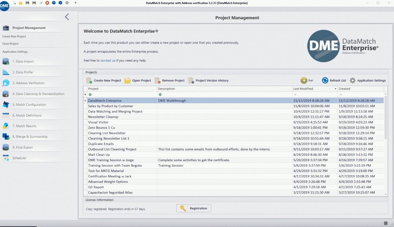
Task: Click the Registration button
Action: 194,208
